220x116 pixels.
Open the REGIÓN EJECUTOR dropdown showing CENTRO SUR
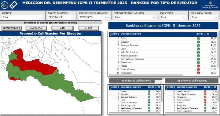pos(61,18)
